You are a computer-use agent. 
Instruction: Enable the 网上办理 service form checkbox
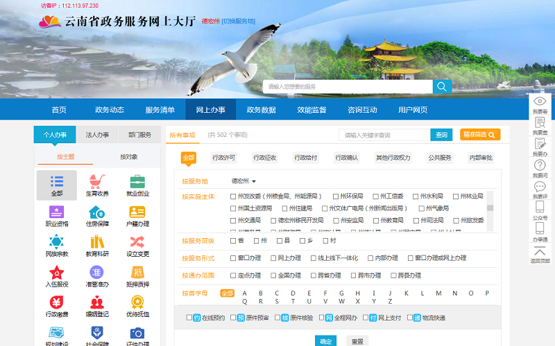click(273, 258)
